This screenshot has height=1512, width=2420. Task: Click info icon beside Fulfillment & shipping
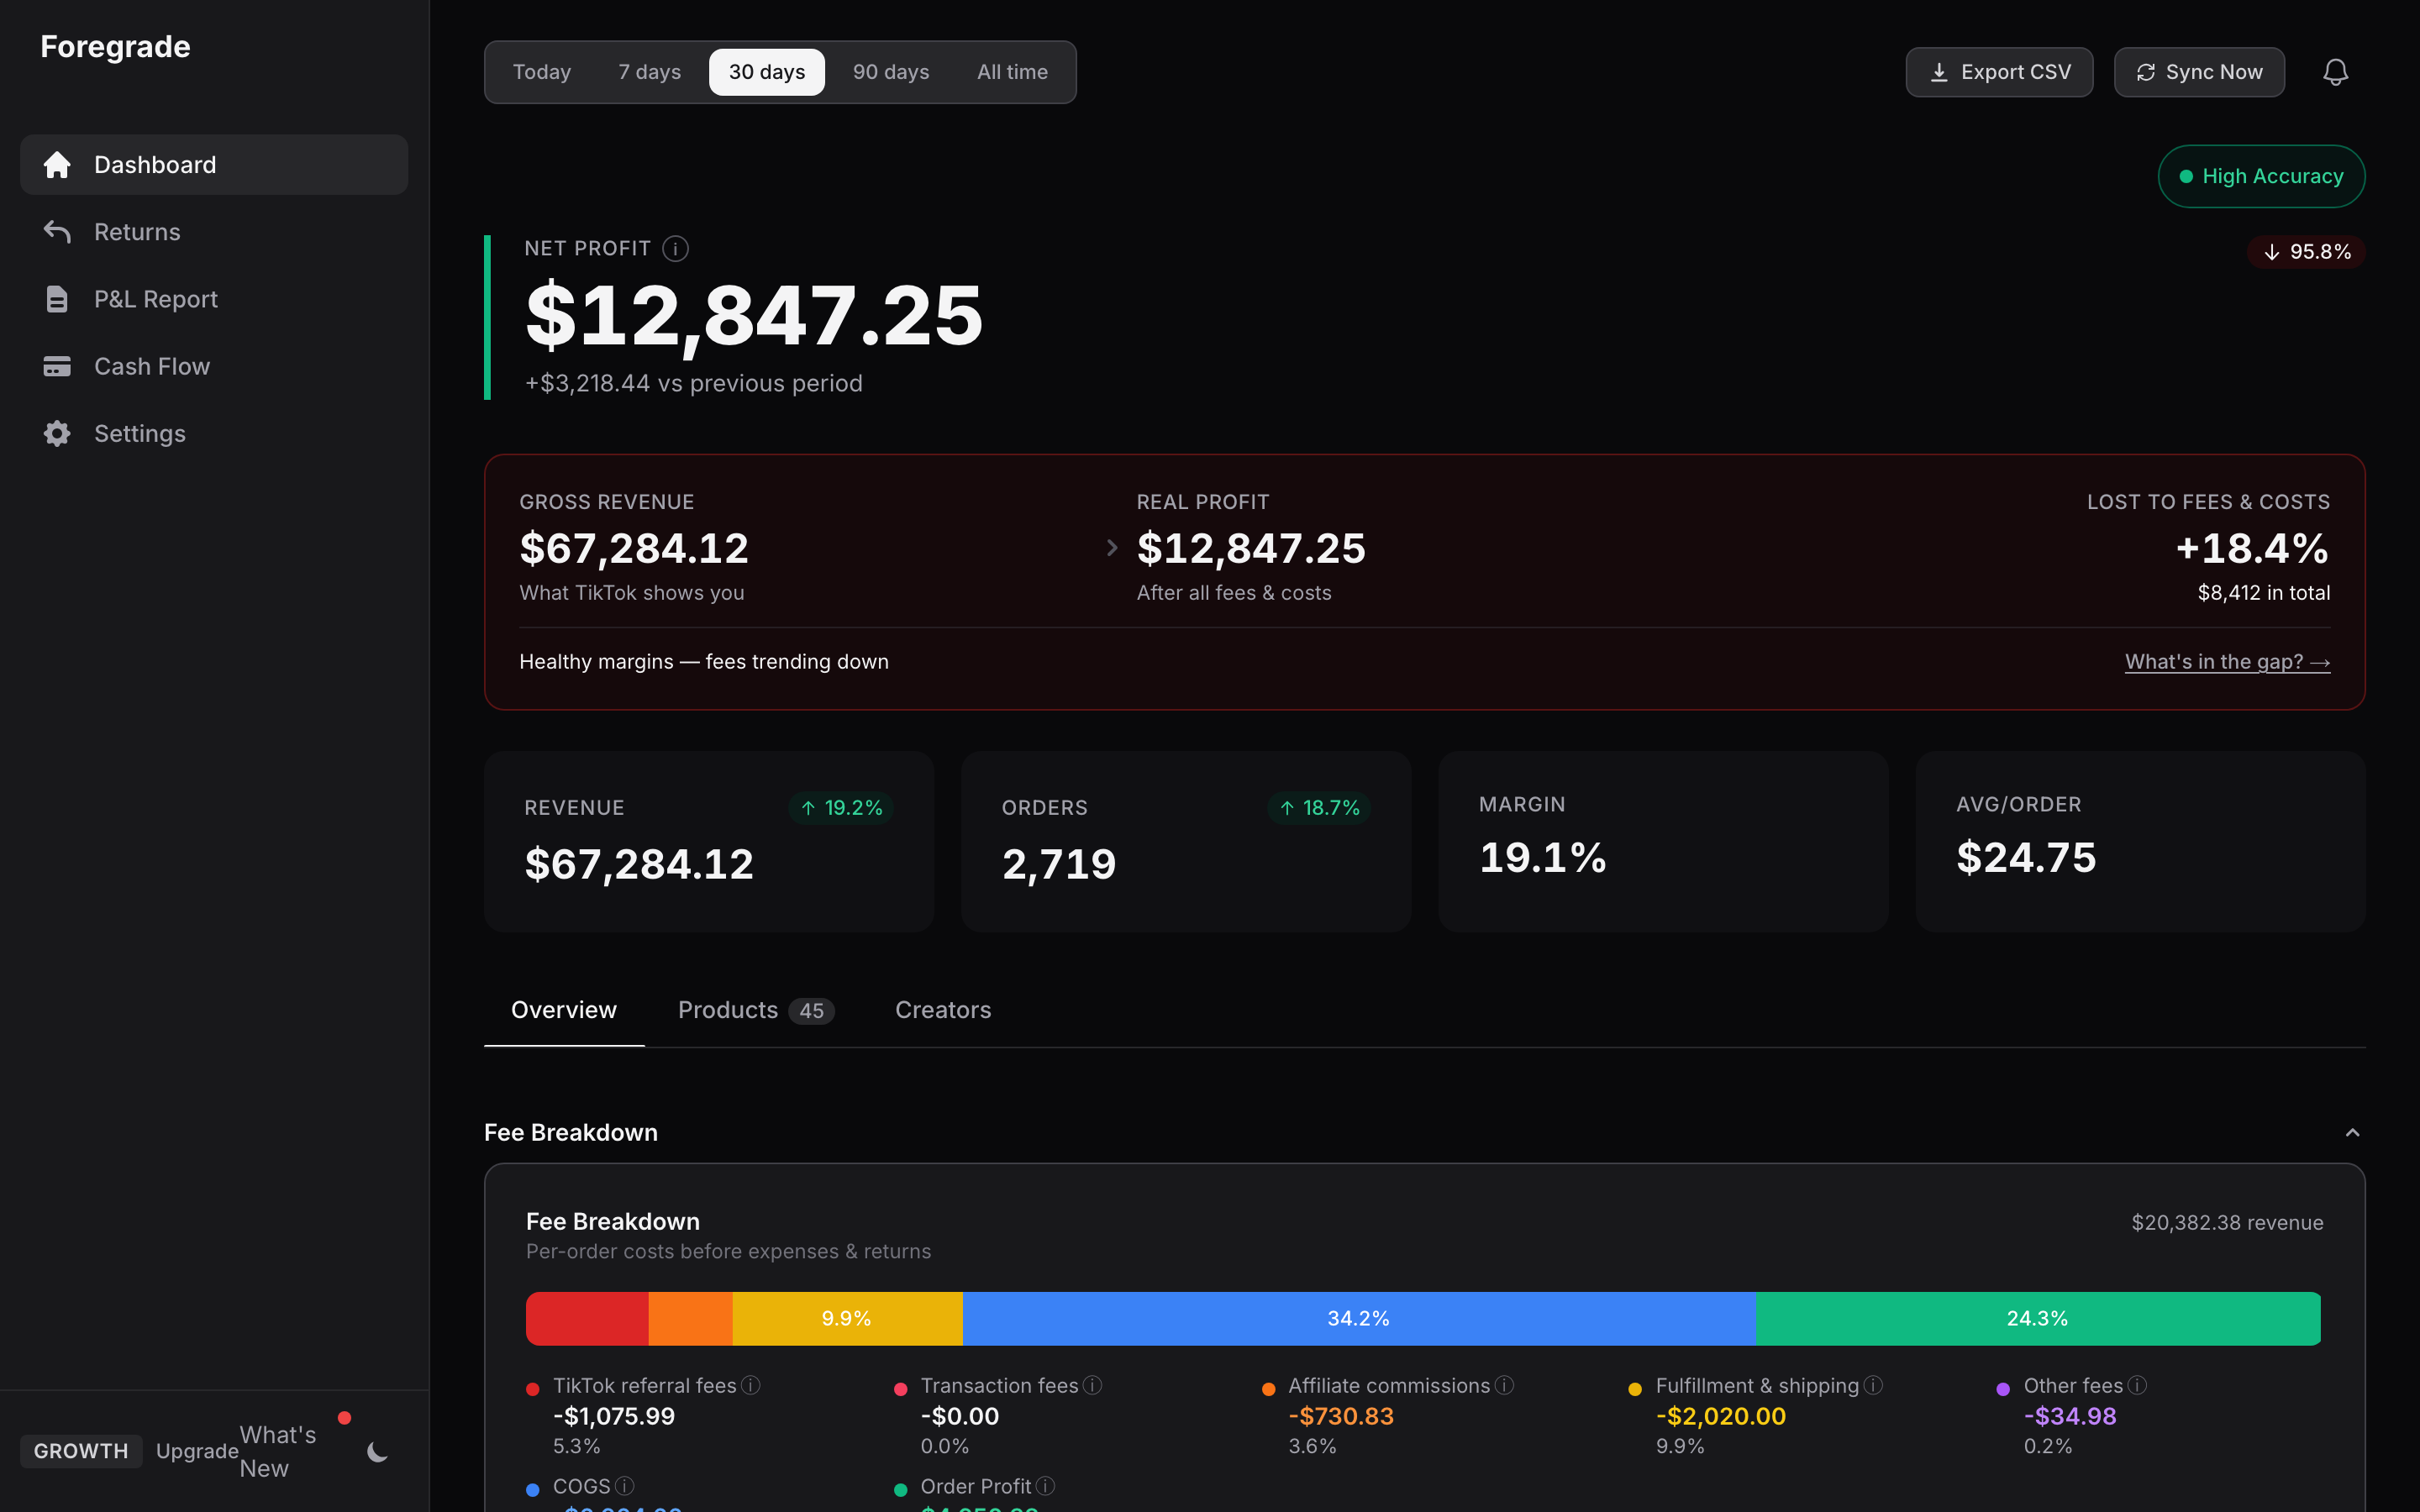pos(1874,1385)
